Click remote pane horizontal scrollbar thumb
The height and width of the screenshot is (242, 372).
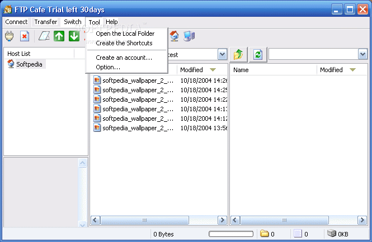[284, 220]
